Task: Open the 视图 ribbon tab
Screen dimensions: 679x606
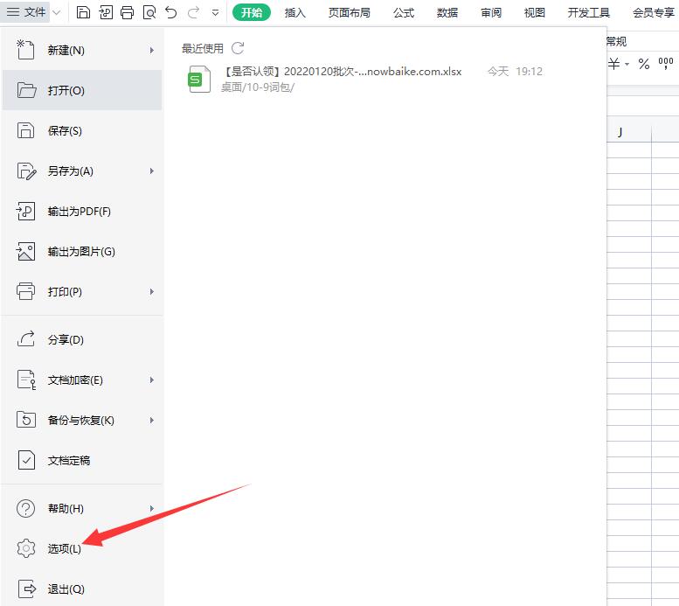Action: (534, 12)
